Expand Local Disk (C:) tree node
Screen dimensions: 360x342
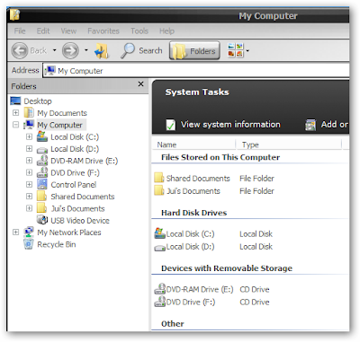click(x=29, y=136)
